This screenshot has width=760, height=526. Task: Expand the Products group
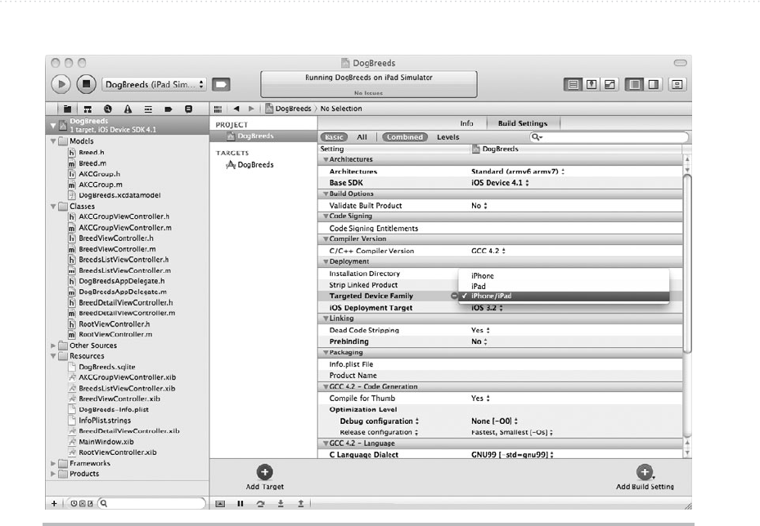tap(53, 474)
